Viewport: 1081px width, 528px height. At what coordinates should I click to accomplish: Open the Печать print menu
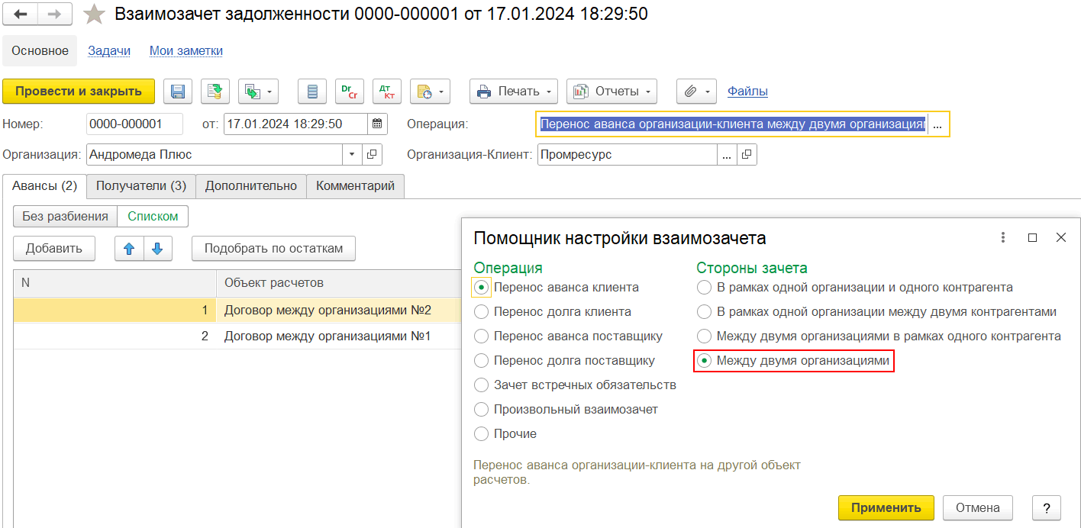(x=514, y=92)
